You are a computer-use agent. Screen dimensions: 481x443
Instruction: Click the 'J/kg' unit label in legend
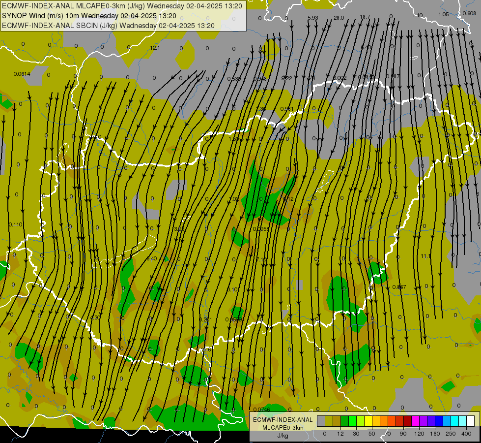pyautogui.click(x=283, y=436)
